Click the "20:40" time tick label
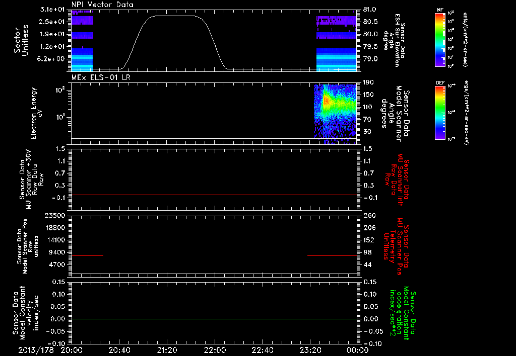This screenshot has height=356, width=516. coord(119,350)
